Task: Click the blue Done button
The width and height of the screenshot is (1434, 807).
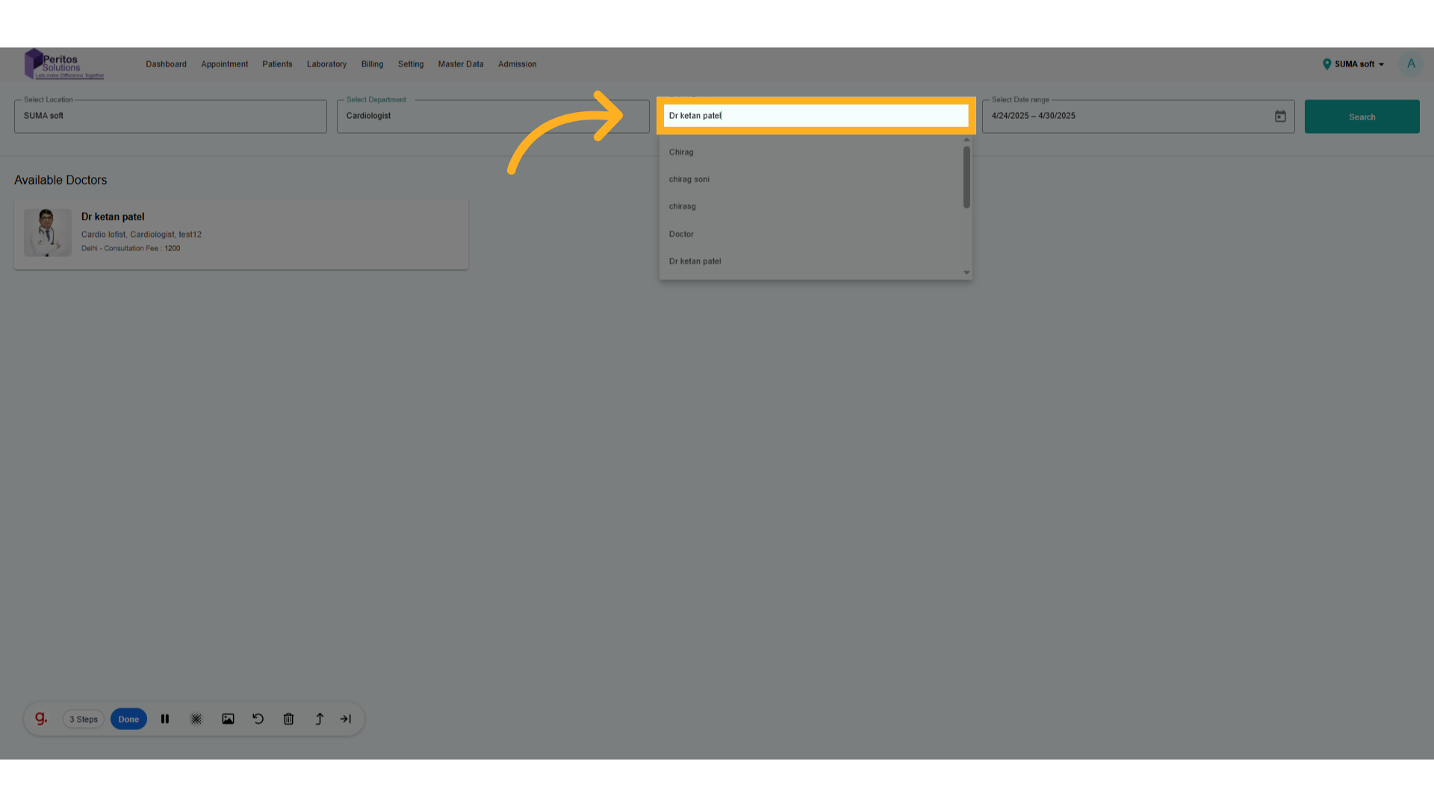Action: pos(128,719)
